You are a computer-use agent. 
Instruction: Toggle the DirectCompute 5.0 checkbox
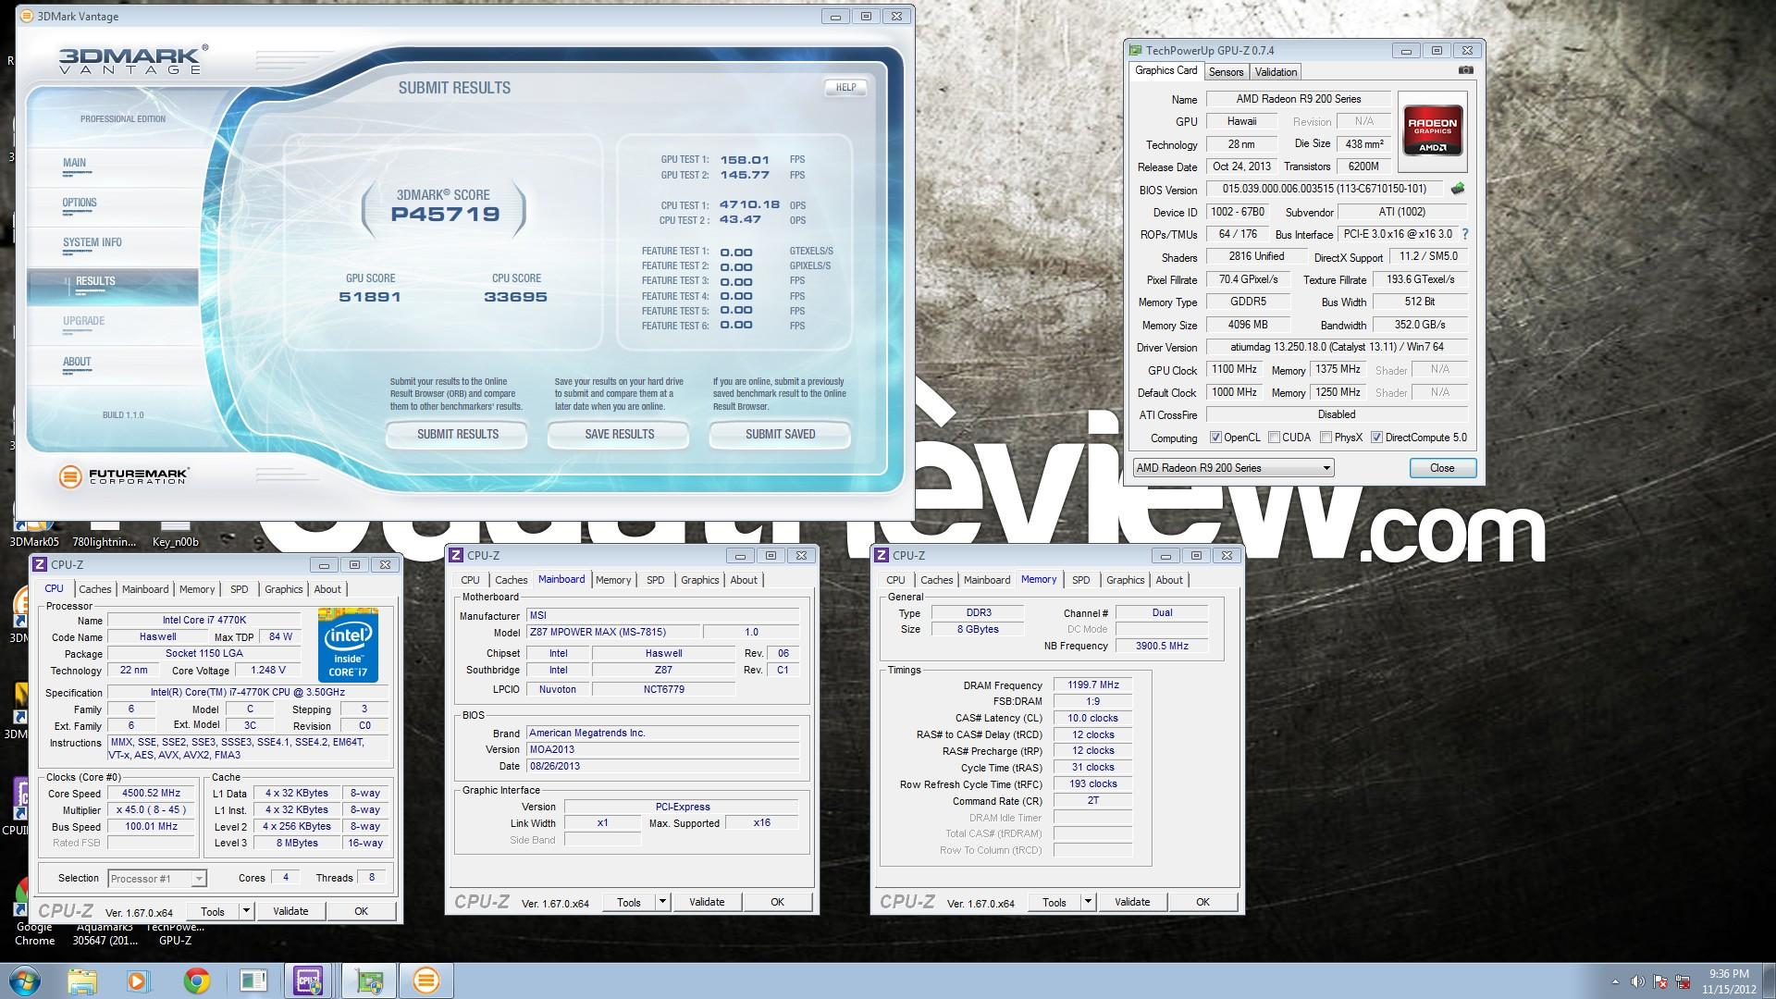(1376, 438)
